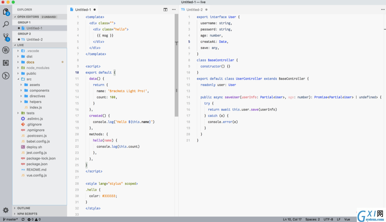Split the Untitled-1 editor to the side
Viewport: 386px width, 222px height.
click(x=166, y=10)
